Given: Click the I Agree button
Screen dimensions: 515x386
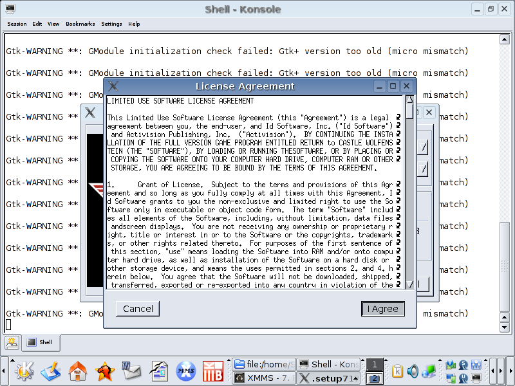Looking at the screenshot, I should [x=382, y=309].
